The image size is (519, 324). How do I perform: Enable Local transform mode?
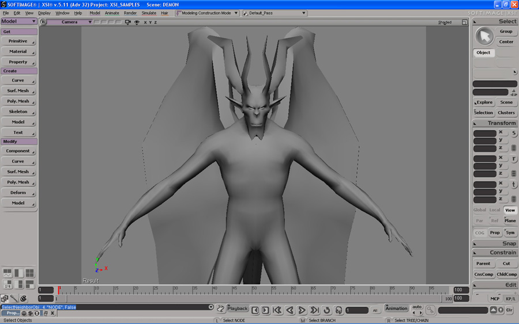tap(495, 209)
